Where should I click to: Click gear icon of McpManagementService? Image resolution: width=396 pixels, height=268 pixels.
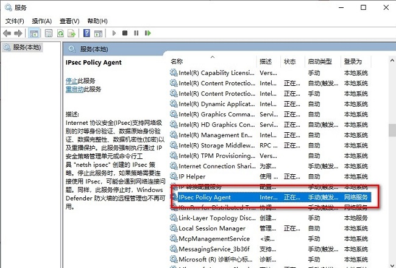click(174, 238)
